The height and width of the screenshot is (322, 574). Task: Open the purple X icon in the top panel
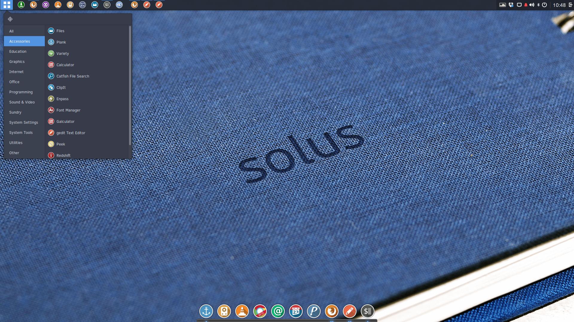tap(45, 5)
